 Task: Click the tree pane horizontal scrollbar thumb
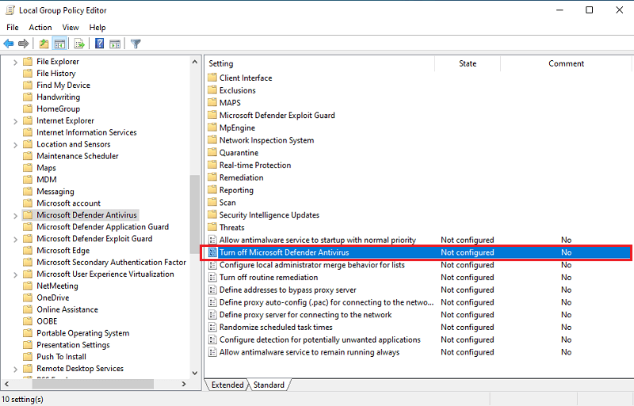click(x=93, y=384)
